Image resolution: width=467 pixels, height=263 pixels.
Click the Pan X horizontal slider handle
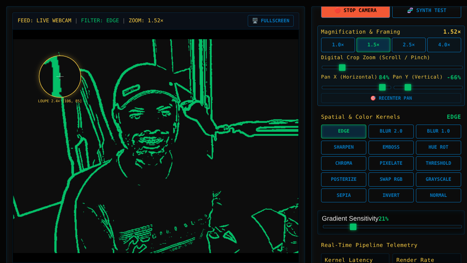[382, 87]
